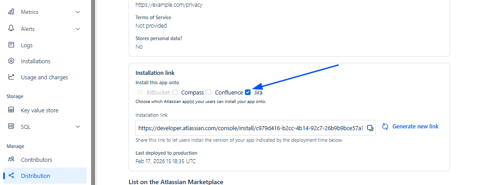
Task: Click the Metrics bar chart icon
Action: pos(11,12)
